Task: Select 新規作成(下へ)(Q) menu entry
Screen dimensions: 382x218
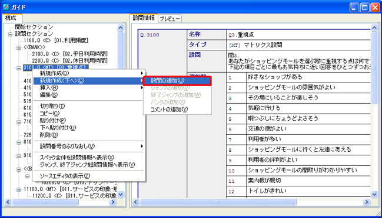Action: pos(89,80)
